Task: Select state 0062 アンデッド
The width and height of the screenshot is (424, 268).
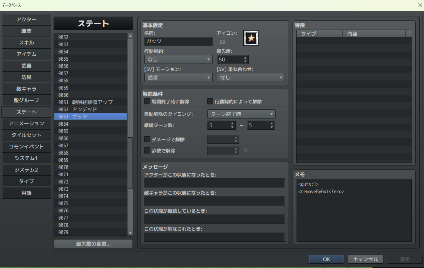Action: tap(91, 109)
